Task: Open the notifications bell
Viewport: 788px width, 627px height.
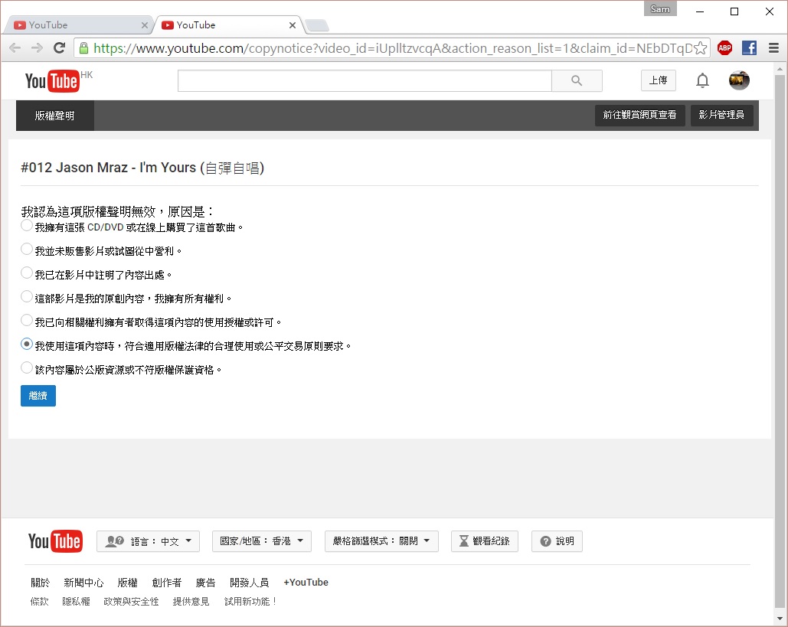Action: click(702, 80)
